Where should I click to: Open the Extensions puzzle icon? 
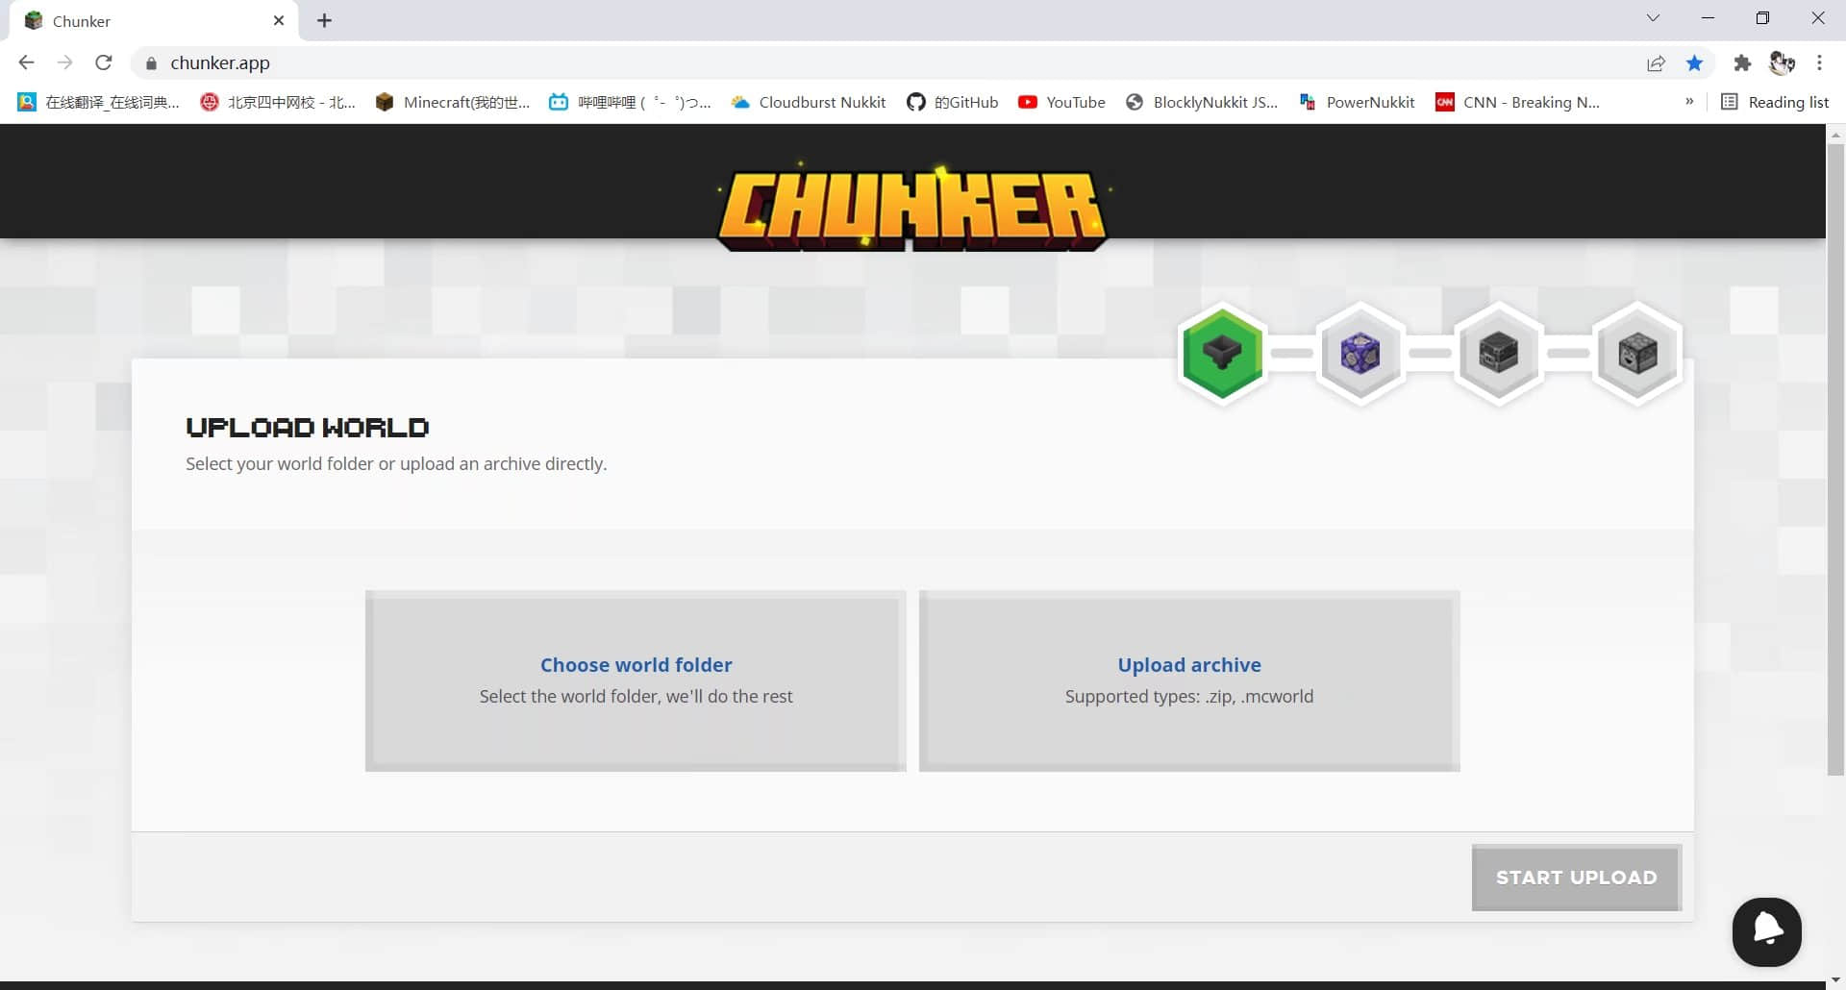point(1742,63)
